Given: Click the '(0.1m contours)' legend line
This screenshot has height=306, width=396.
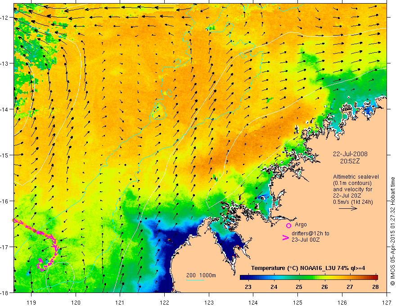Looking at the screenshot, I should (x=352, y=183).
